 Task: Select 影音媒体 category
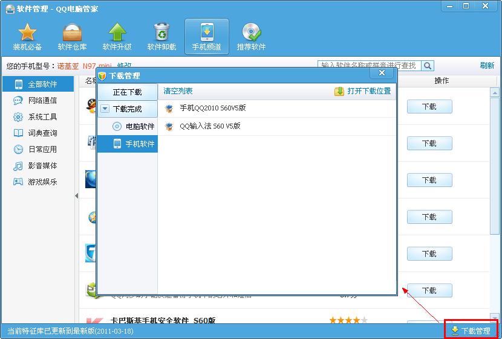click(x=38, y=166)
